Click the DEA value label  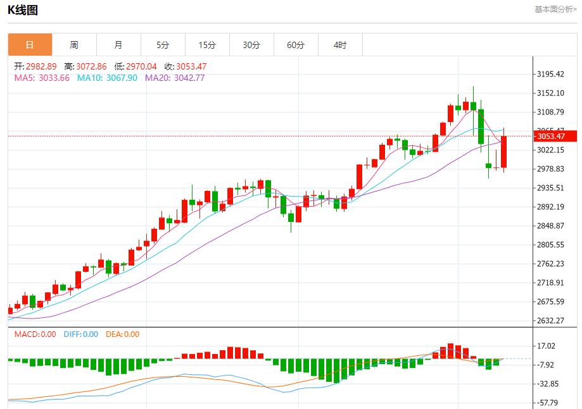coord(122,334)
